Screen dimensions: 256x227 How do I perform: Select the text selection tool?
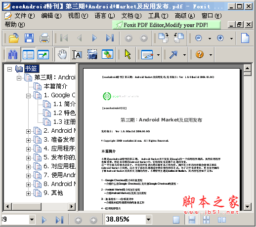click(x=77, y=55)
